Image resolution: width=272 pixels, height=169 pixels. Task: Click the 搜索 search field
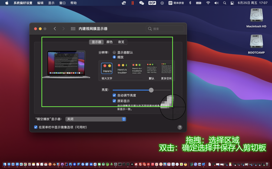tap(165, 29)
